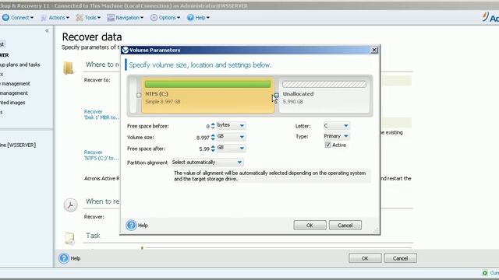Click the Navigation toolbar icon
The height and width of the screenshot is (280, 499).
click(x=111, y=18)
